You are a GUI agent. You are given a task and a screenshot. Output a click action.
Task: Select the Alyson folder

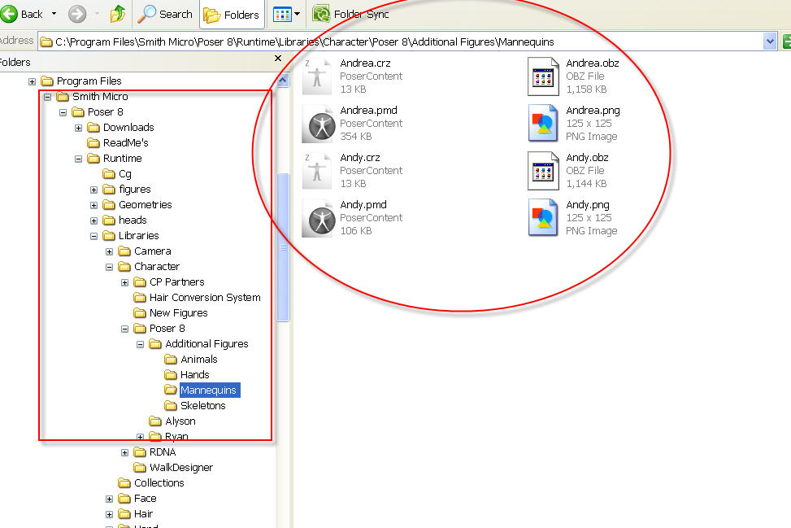(x=180, y=421)
